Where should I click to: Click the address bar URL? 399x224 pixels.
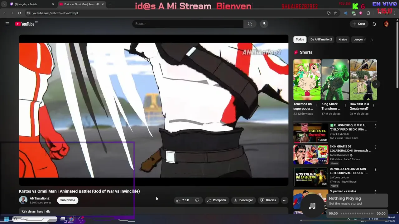click(x=55, y=13)
